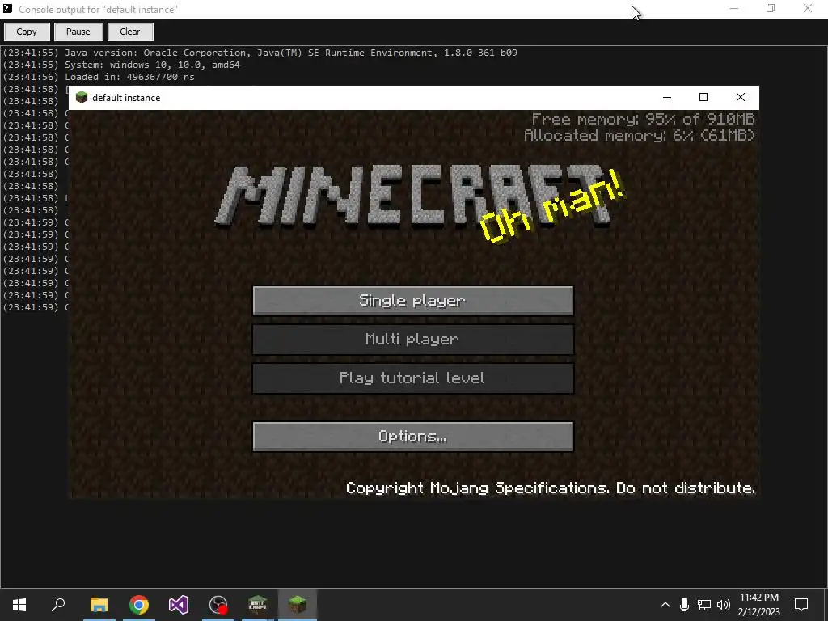
Task: Open Visual Studio from taskbar
Action: click(179, 605)
